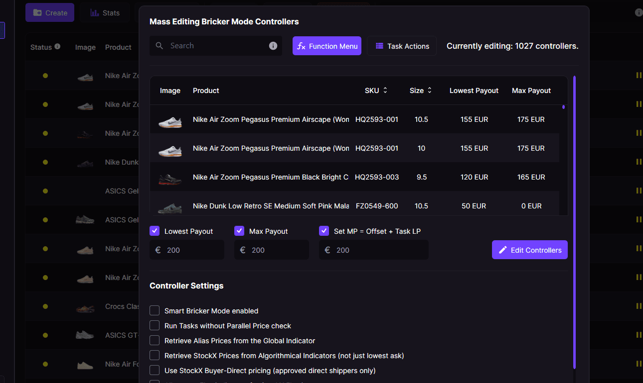Viewport: 643px width, 383px height.
Task: Click size 9.5 cell
Action: tap(421, 177)
